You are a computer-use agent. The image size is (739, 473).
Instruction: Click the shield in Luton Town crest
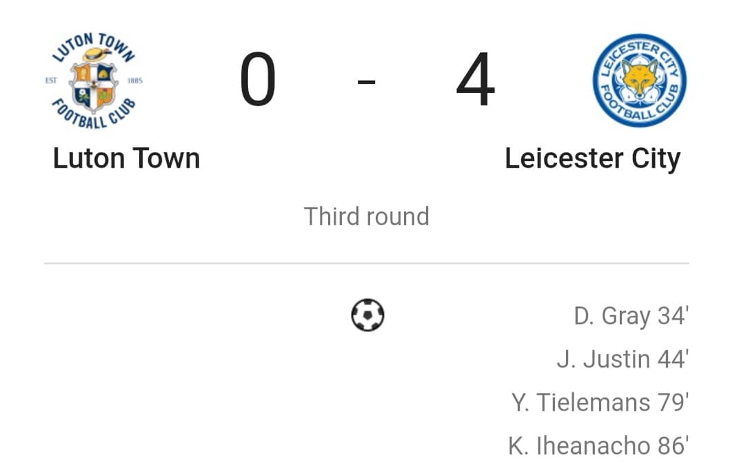[x=93, y=87]
